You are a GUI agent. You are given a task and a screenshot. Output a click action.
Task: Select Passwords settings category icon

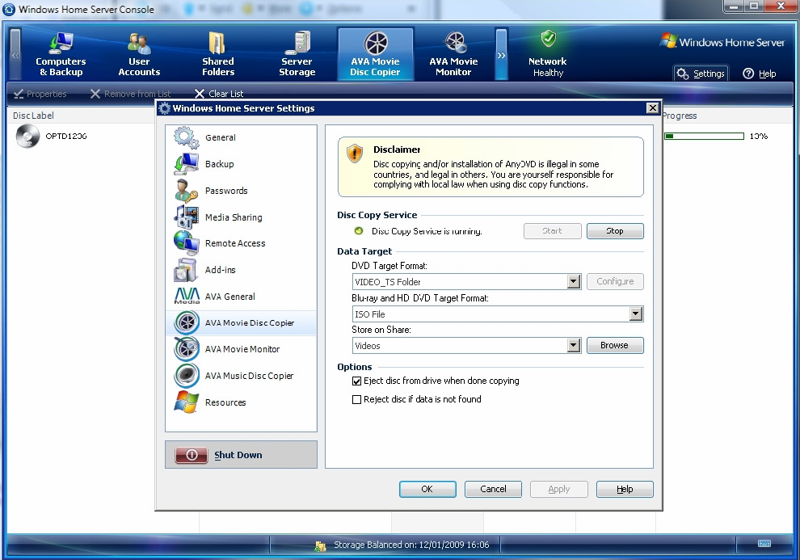[x=186, y=191]
